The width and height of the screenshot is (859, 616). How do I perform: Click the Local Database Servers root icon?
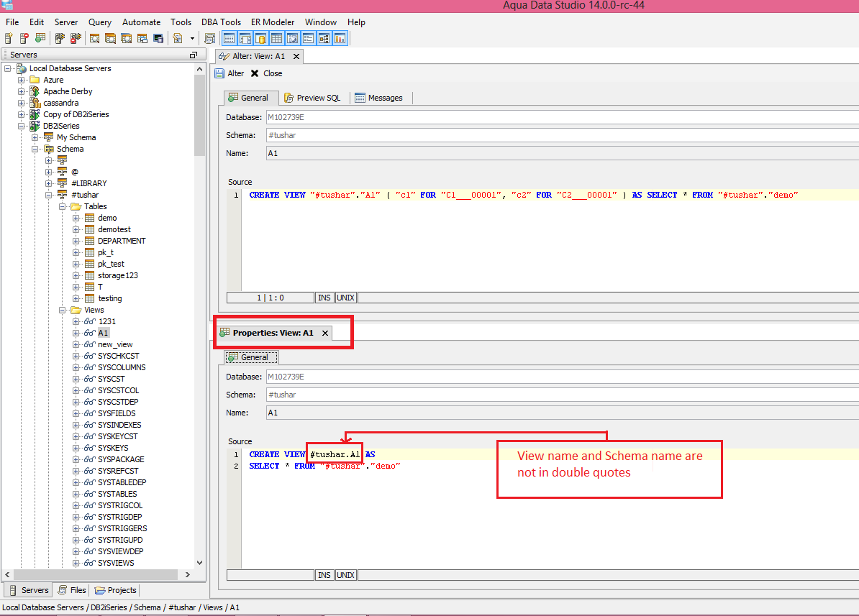tap(22, 68)
